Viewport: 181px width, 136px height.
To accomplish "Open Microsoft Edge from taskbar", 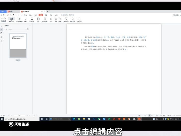I will tap(74, 119).
